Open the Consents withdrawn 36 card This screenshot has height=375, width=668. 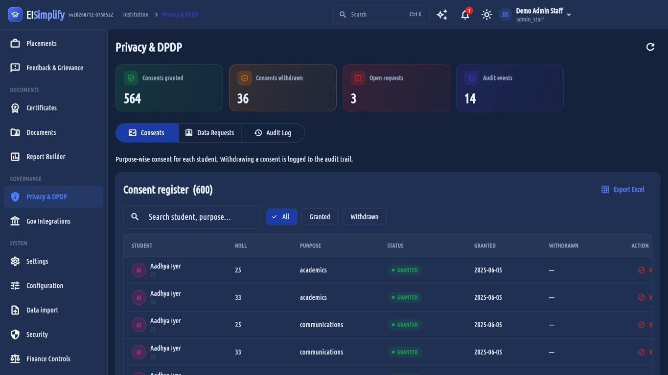click(x=283, y=88)
